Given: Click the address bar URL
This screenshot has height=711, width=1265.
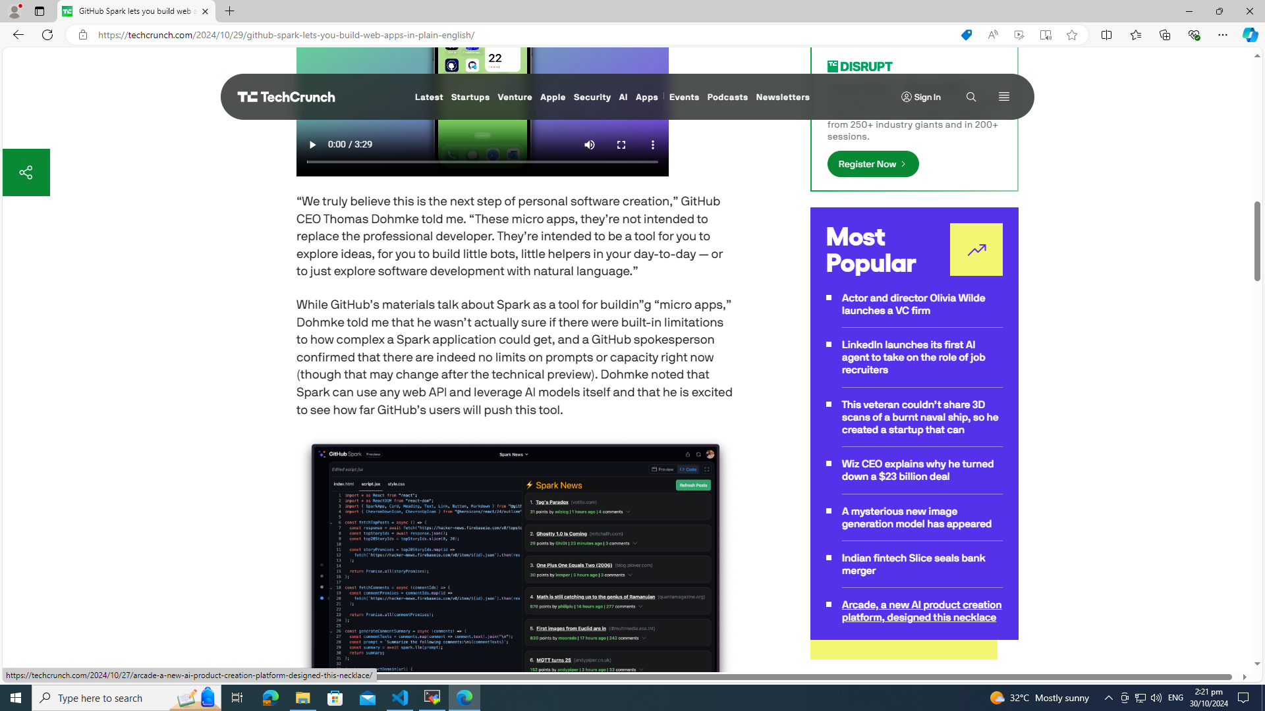Looking at the screenshot, I should [x=286, y=35].
